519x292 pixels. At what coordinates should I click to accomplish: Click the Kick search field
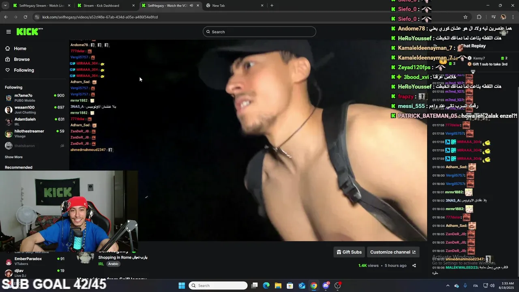tap(259, 32)
